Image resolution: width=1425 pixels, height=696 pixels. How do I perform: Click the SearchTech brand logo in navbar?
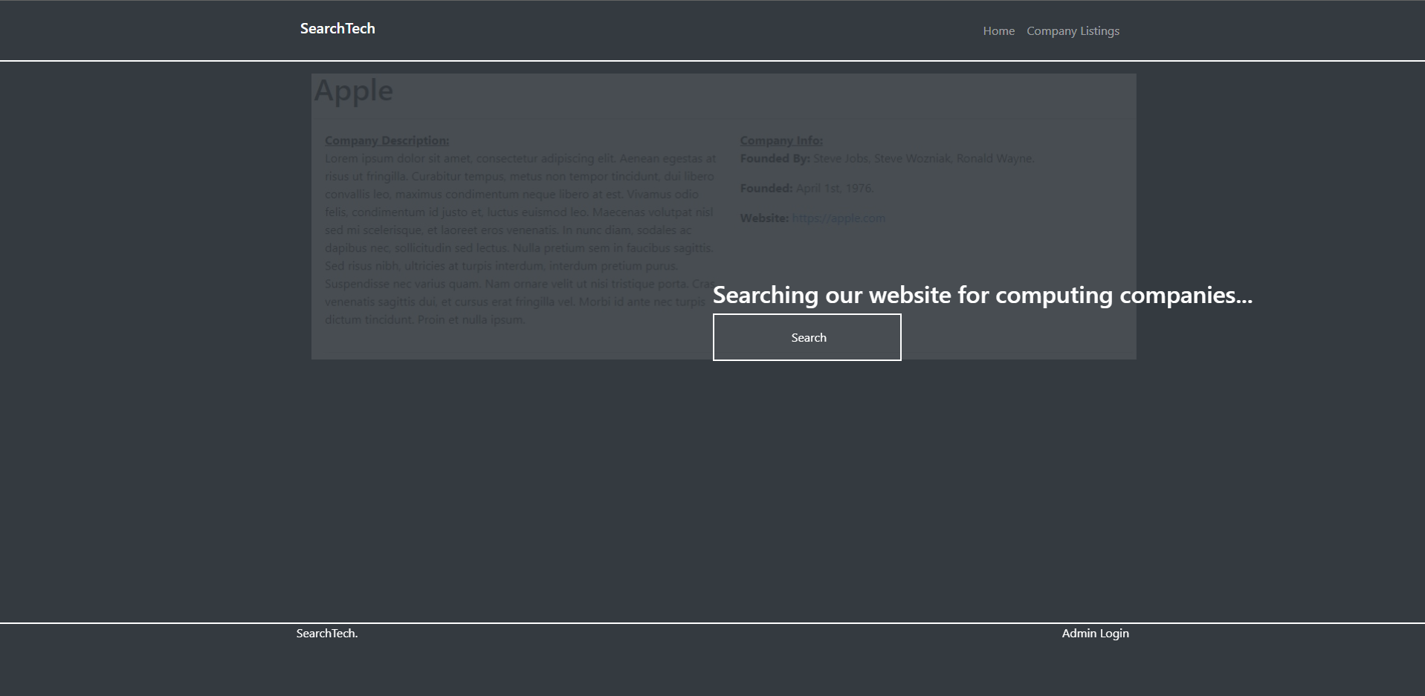pyautogui.click(x=337, y=28)
